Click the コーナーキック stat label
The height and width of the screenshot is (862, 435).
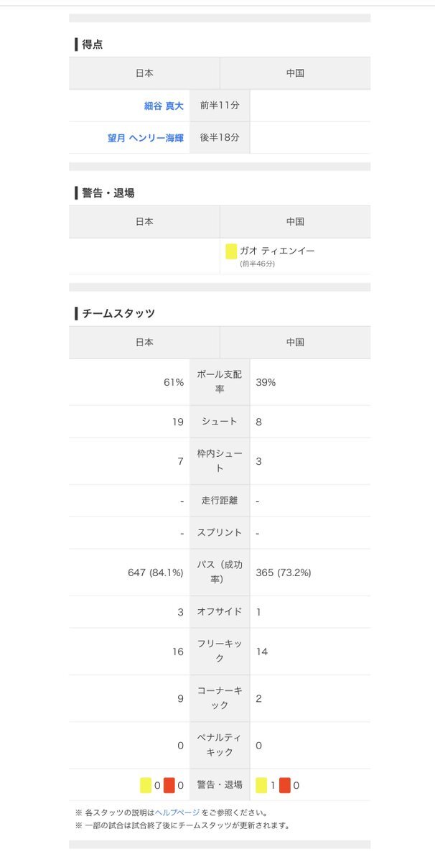click(220, 698)
